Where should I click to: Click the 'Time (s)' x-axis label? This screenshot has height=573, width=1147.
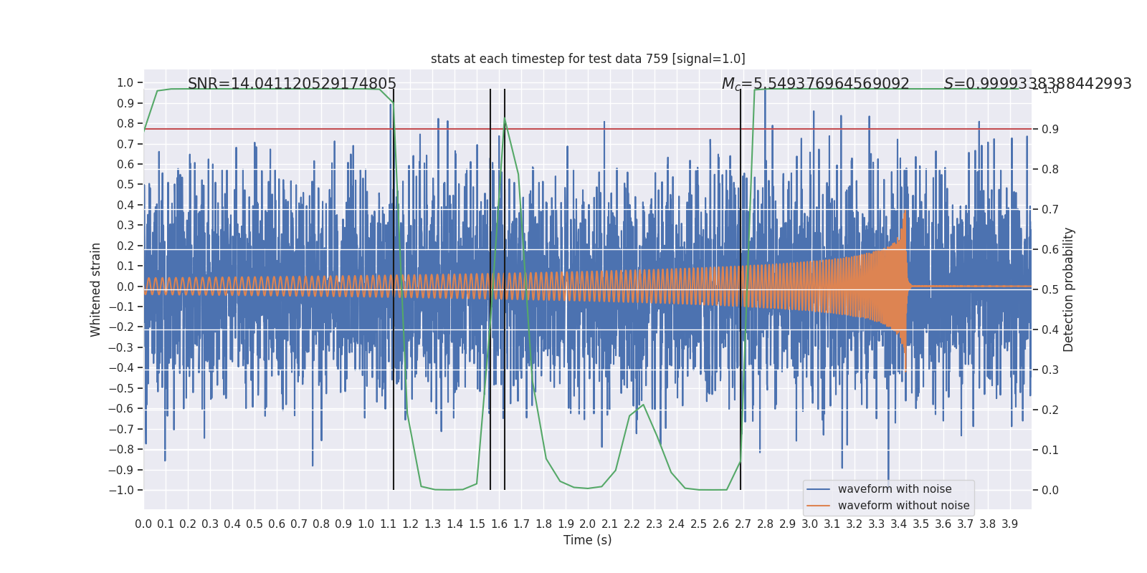[588, 540]
